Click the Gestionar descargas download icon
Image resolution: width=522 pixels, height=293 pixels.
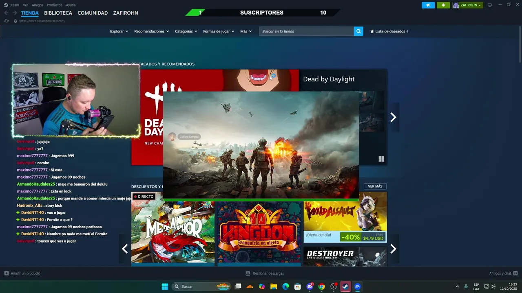[x=248, y=273]
